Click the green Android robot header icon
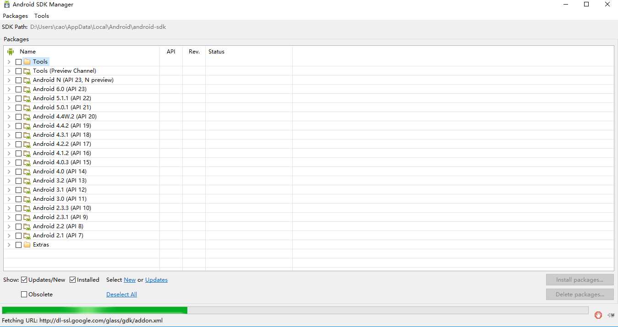The height and width of the screenshot is (327, 618). (11, 52)
